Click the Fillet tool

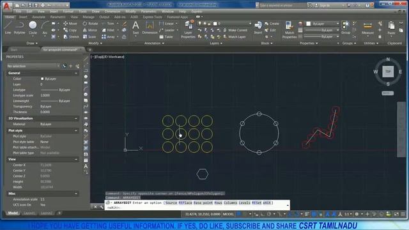click(x=108, y=30)
